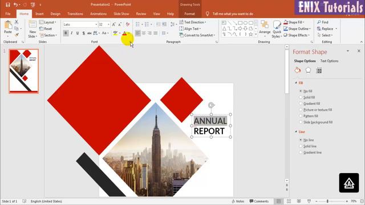Open the font size dropdown
365x205 pixels.
(x=108, y=24)
